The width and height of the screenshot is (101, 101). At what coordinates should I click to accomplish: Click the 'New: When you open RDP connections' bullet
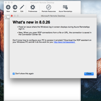pos(54,33)
